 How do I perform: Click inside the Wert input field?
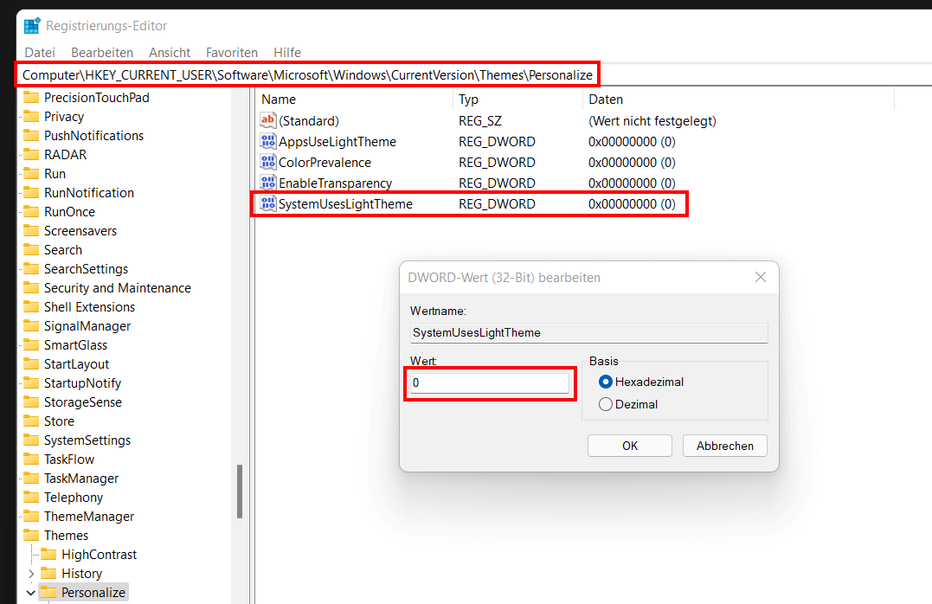[489, 382]
